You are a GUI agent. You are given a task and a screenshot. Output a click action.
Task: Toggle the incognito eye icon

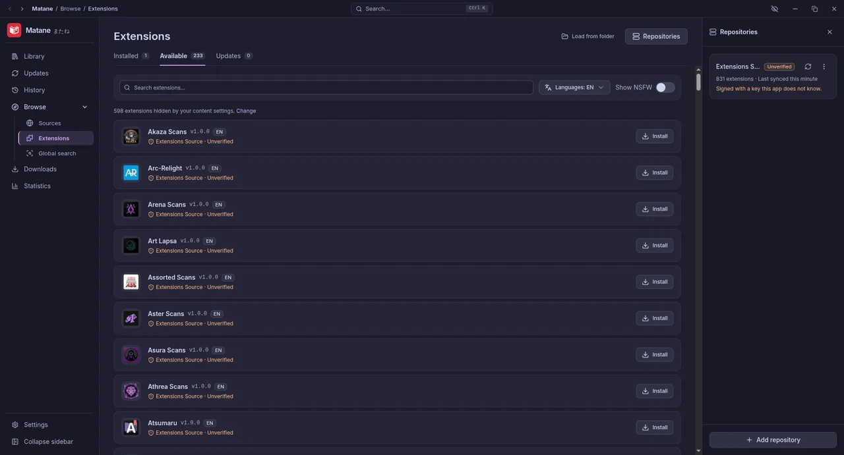775,9
